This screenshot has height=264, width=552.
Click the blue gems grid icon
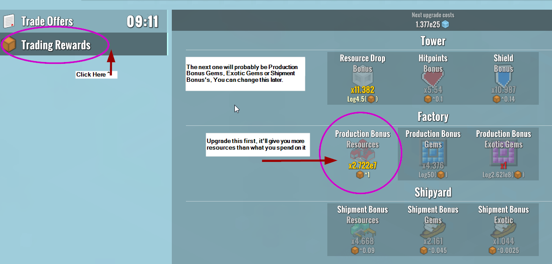(433, 152)
